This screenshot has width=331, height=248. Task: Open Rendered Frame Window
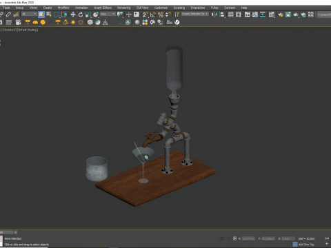[288, 14]
